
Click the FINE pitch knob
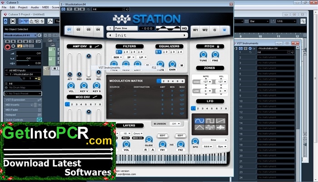pos(215,55)
